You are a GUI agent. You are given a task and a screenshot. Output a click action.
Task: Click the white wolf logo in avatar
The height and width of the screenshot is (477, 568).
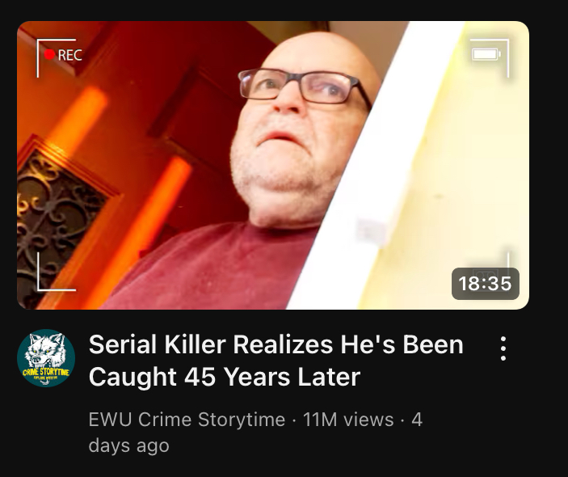[x=45, y=351]
